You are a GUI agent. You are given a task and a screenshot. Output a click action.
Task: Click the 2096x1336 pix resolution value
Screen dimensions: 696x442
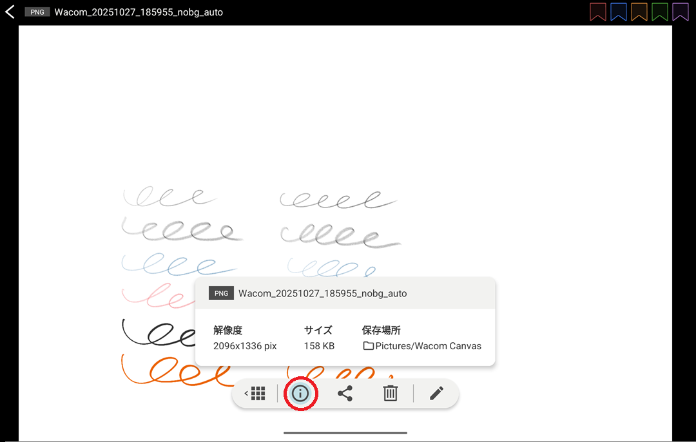(245, 346)
